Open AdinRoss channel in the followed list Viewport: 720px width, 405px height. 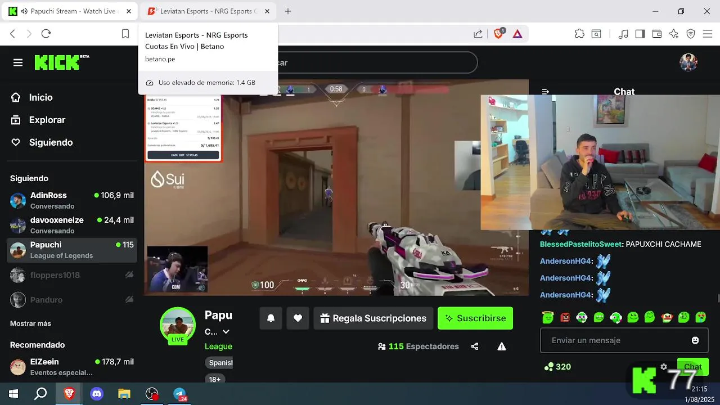(72, 200)
